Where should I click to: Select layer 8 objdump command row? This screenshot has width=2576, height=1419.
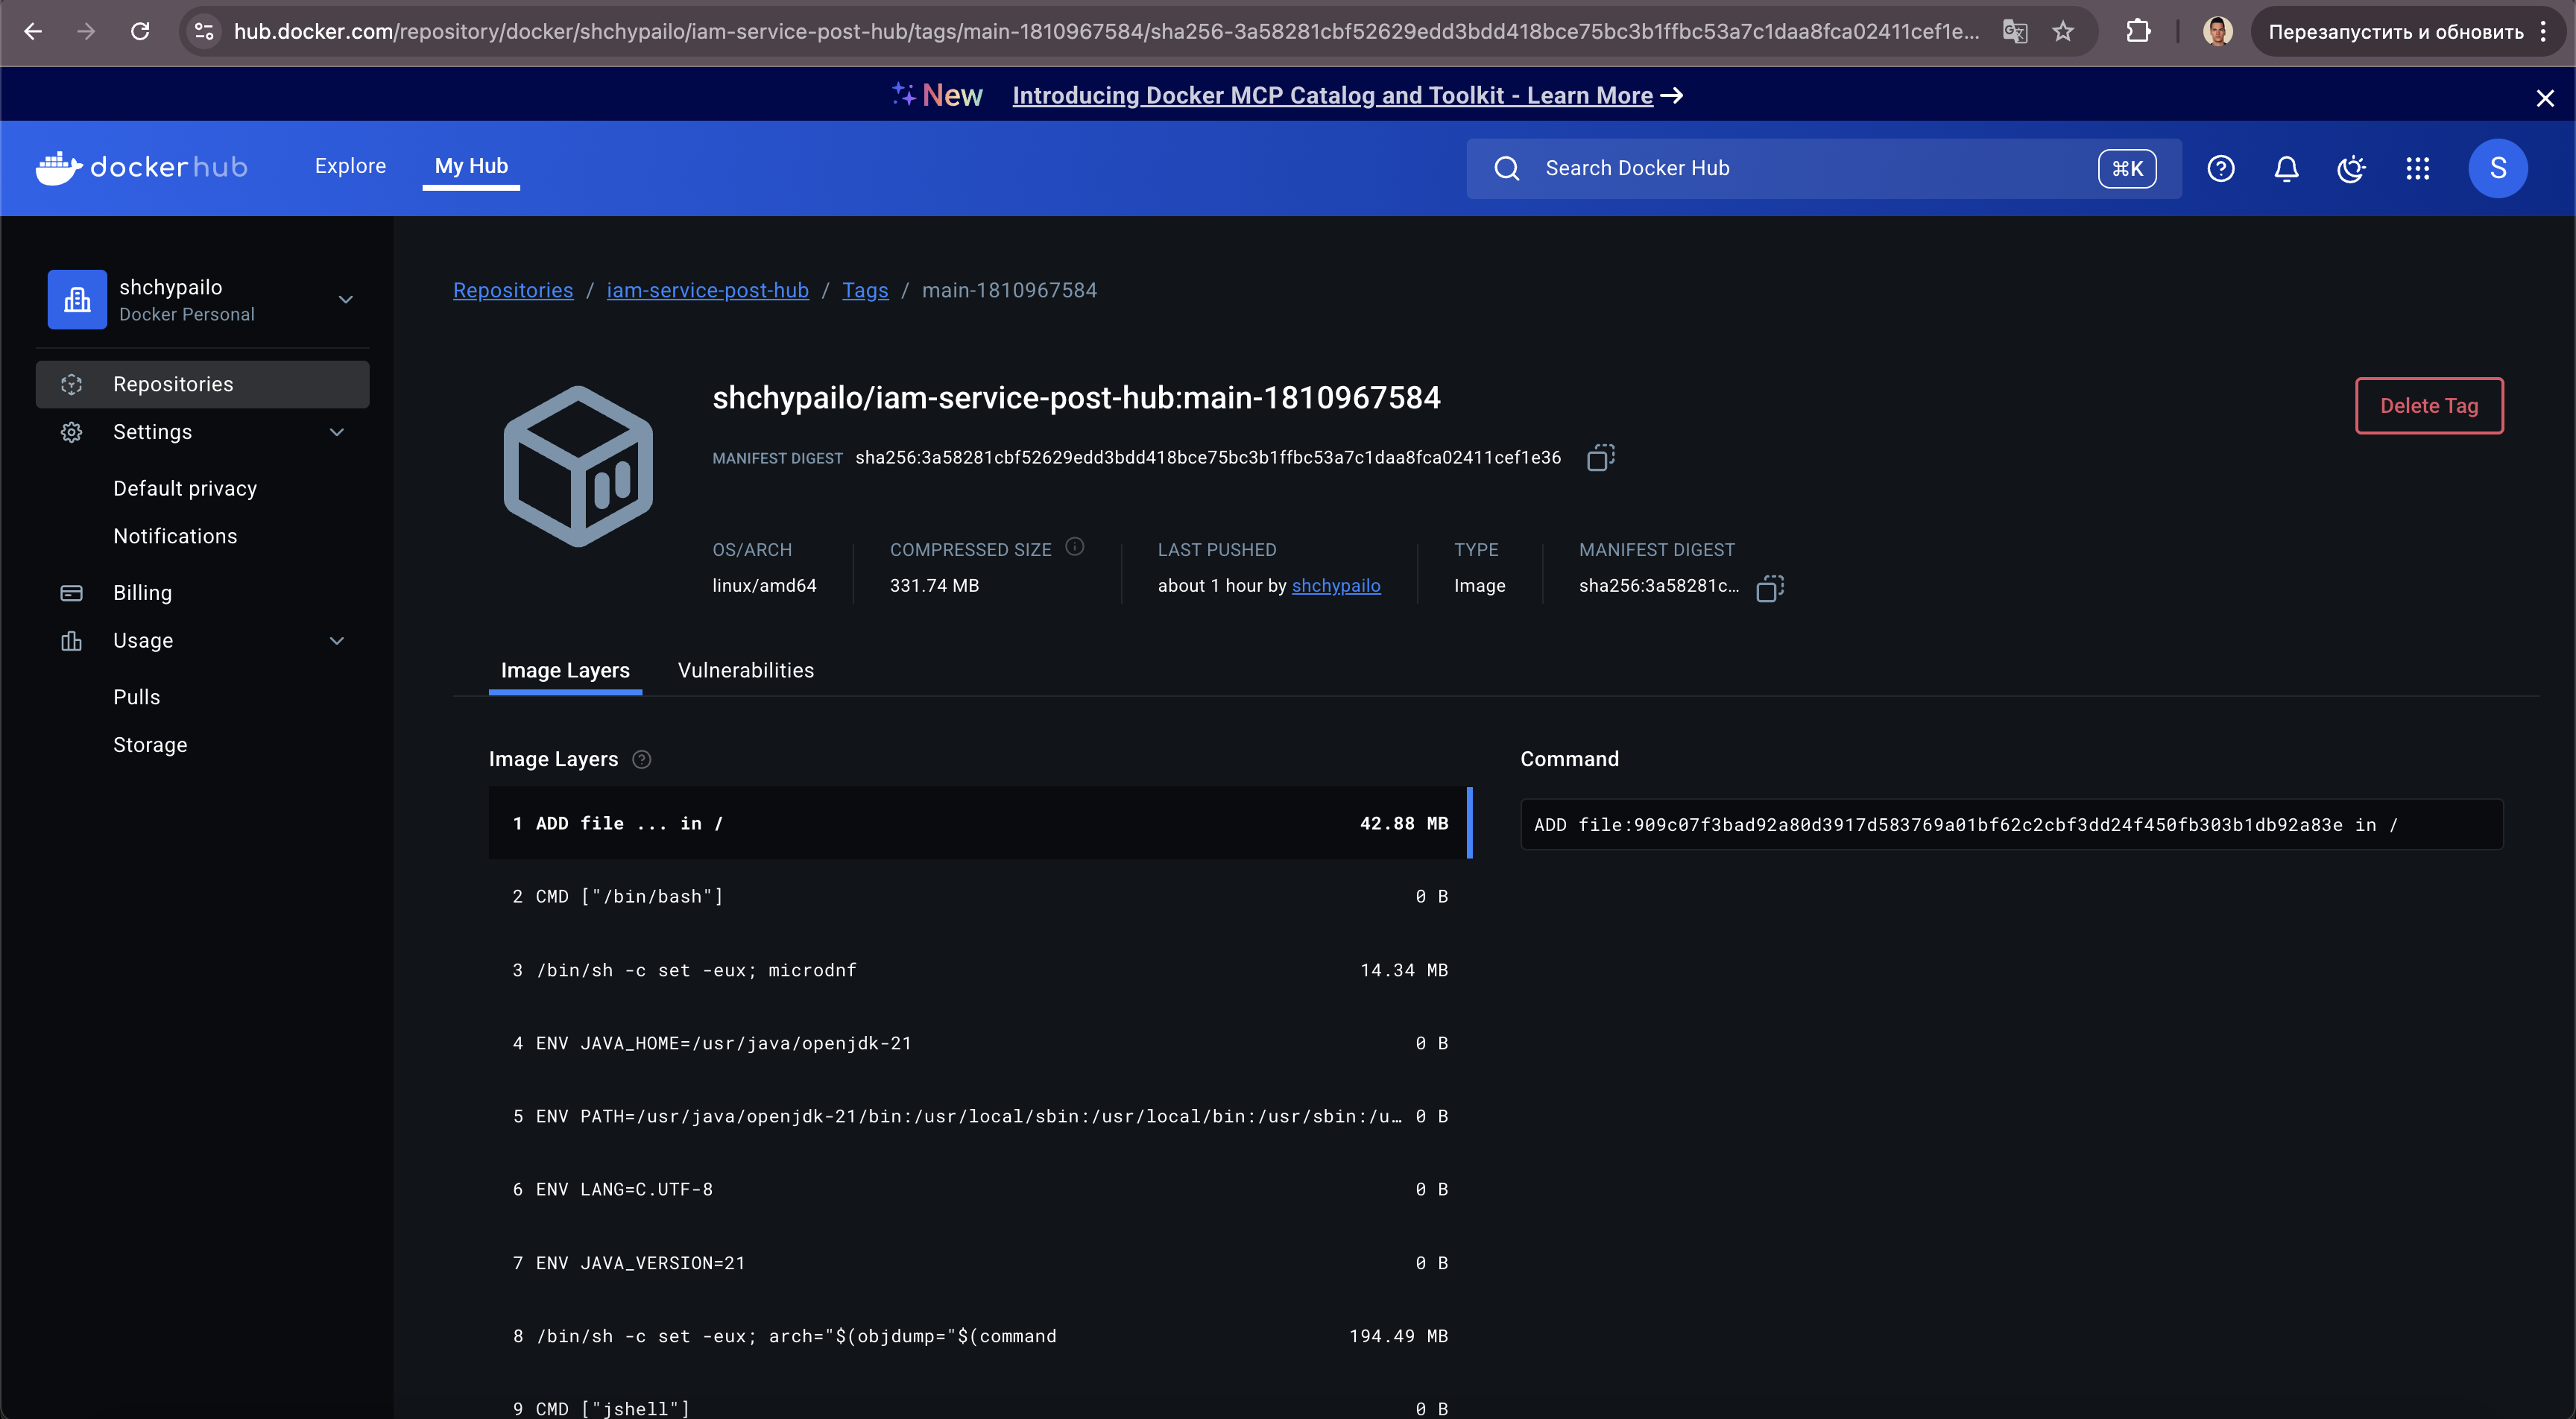(x=980, y=1335)
